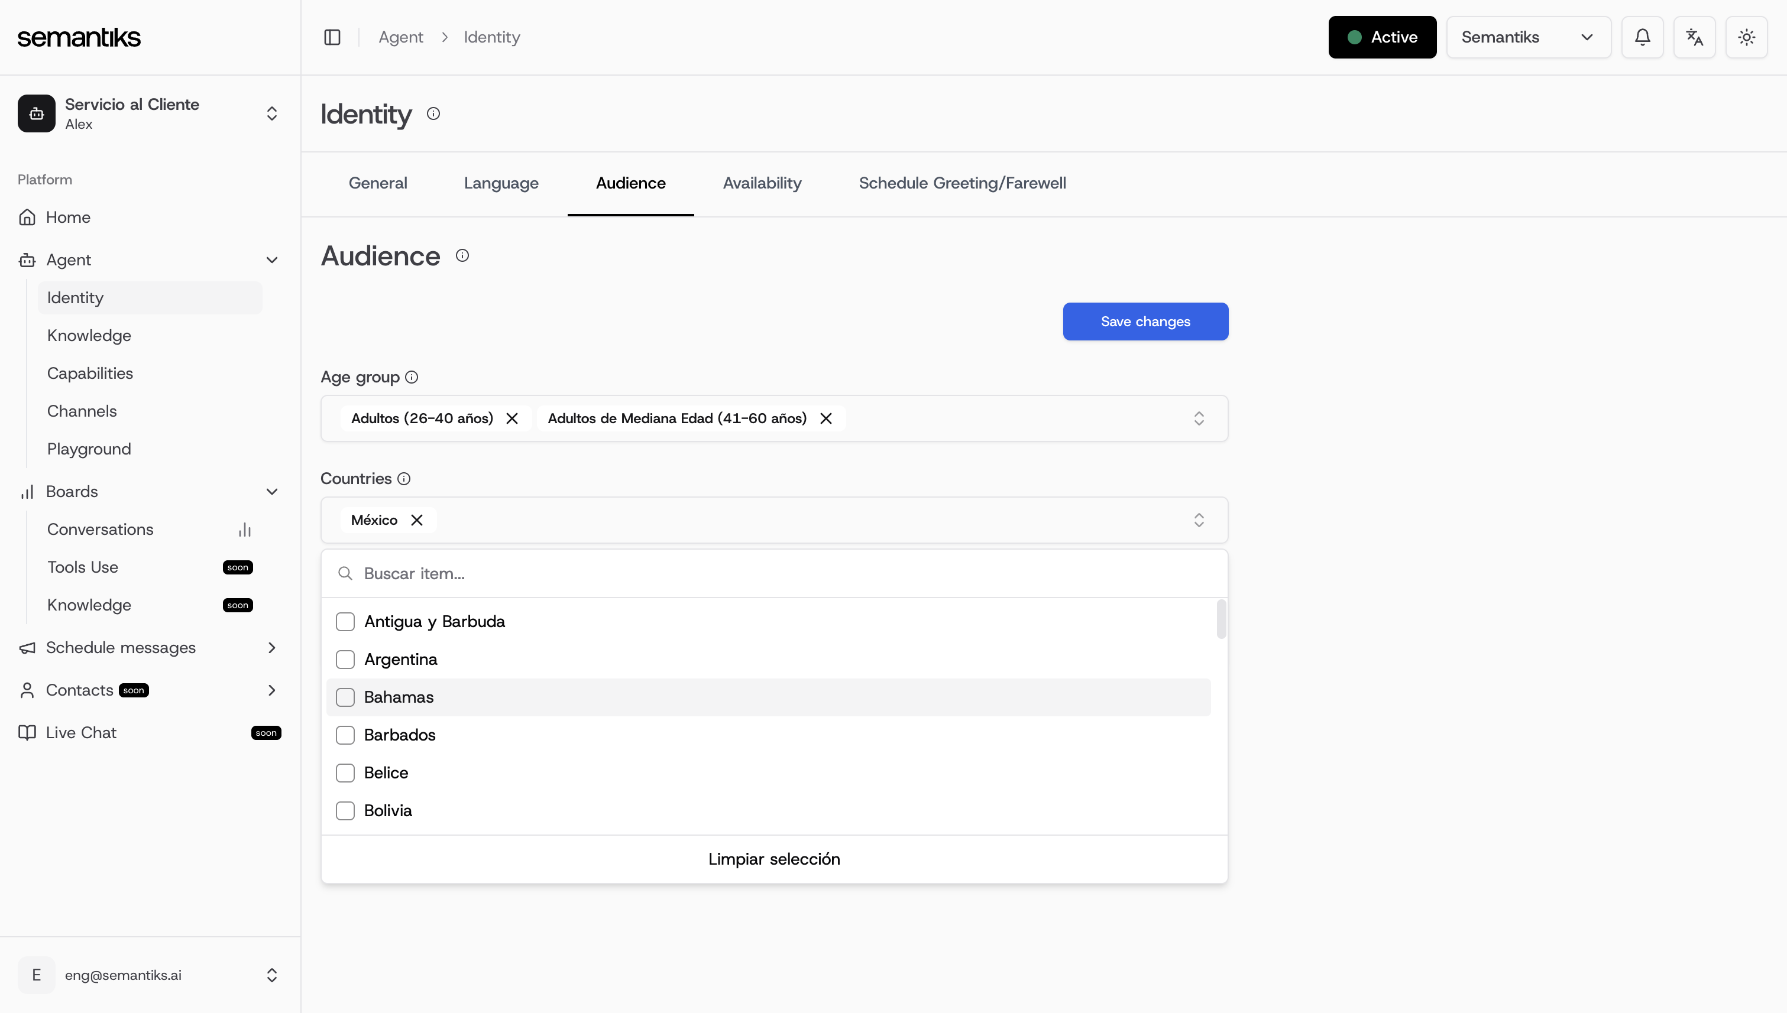
Task: Click Limpiar selección button
Action: pos(773,859)
